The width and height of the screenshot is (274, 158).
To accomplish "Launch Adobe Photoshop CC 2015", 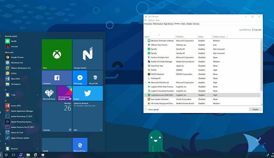I will pyautogui.click(x=21, y=116).
